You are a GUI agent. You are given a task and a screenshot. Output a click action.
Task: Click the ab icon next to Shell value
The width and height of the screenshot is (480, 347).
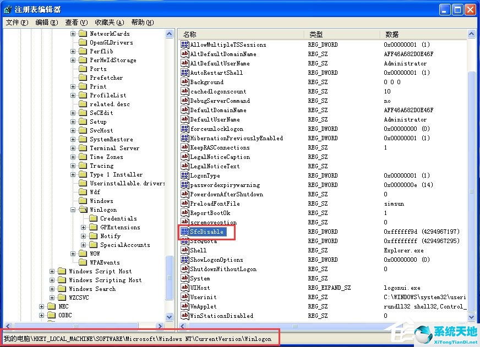(x=184, y=250)
